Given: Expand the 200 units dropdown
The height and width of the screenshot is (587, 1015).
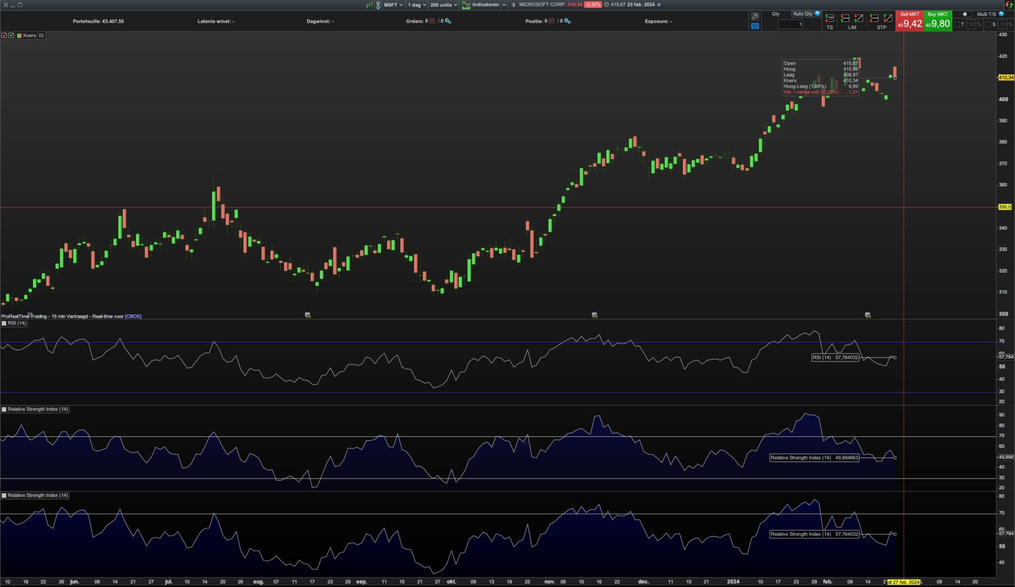Looking at the screenshot, I should coord(444,5).
